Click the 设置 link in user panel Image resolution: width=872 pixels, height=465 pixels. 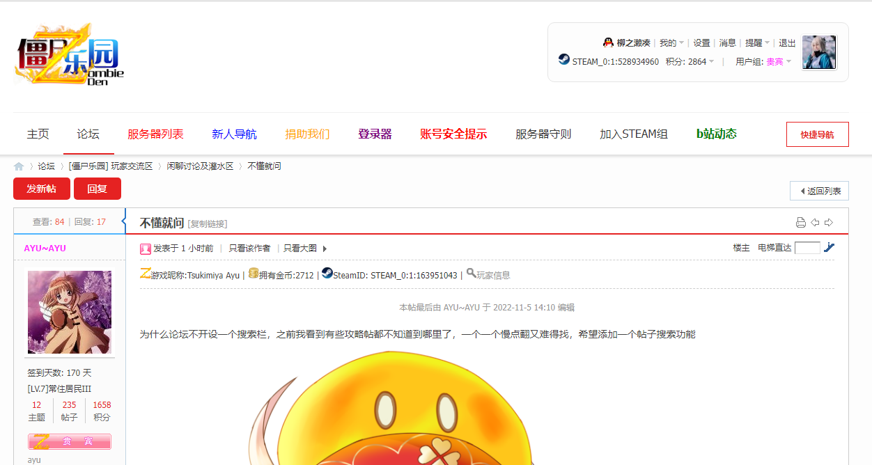click(701, 42)
